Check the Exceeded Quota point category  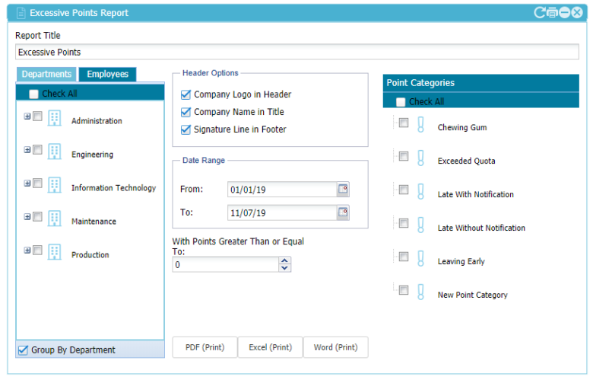(404, 156)
